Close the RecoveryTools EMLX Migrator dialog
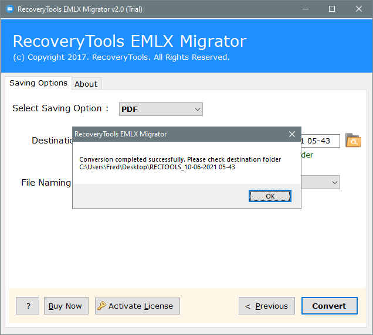The image size is (373, 335). click(x=292, y=134)
